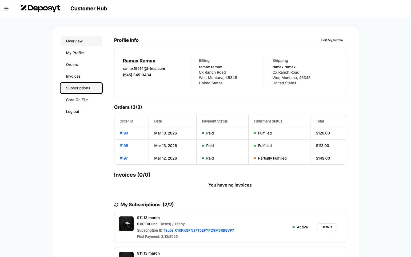Select Subscriptions in the sidebar

click(x=81, y=88)
